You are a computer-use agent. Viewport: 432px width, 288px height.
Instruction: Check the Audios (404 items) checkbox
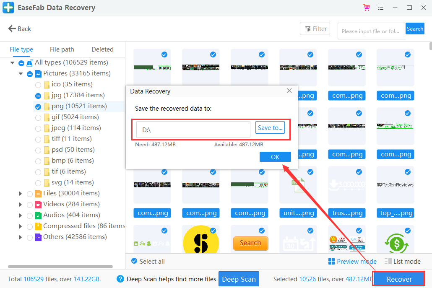(x=30, y=215)
